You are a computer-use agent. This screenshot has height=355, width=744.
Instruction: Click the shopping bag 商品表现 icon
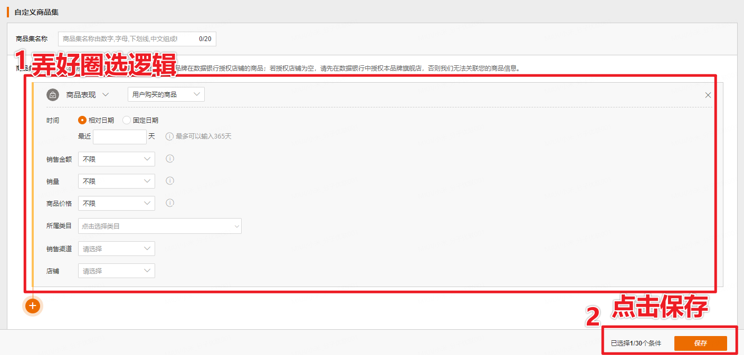(53, 95)
